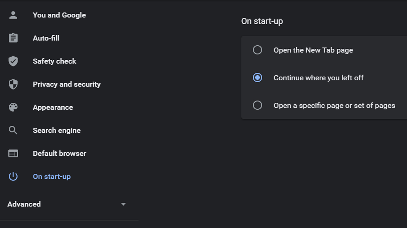Screen dimensions: 407x228
Task: Open the Search engine settings
Action: pyautogui.click(x=57, y=130)
